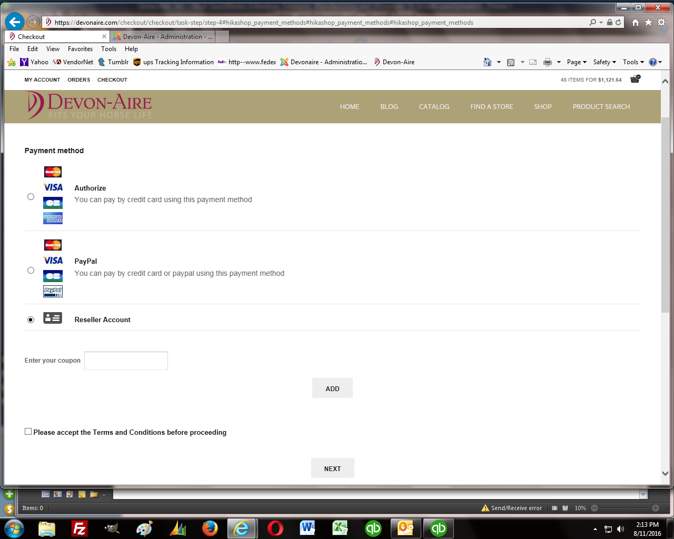674x539 pixels.
Task: Open Windows Explorer from the taskbar
Action: point(47,528)
